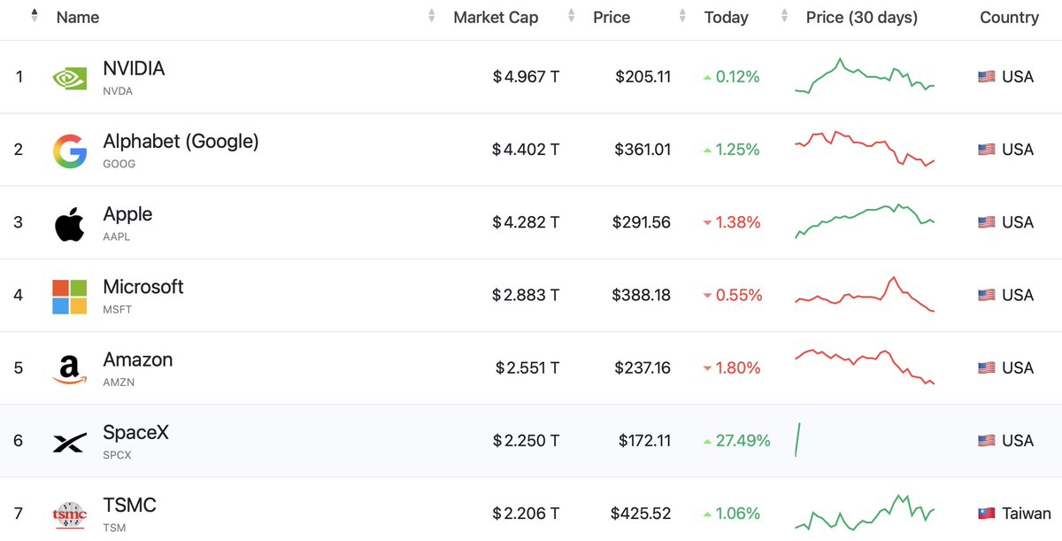Click the Amazon logo icon

tap(69, 369)
